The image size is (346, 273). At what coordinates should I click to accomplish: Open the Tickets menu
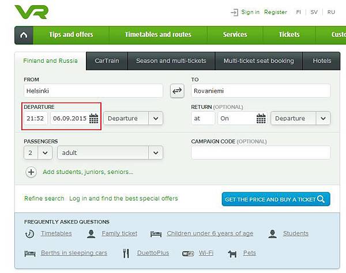[x=289, y=35]
